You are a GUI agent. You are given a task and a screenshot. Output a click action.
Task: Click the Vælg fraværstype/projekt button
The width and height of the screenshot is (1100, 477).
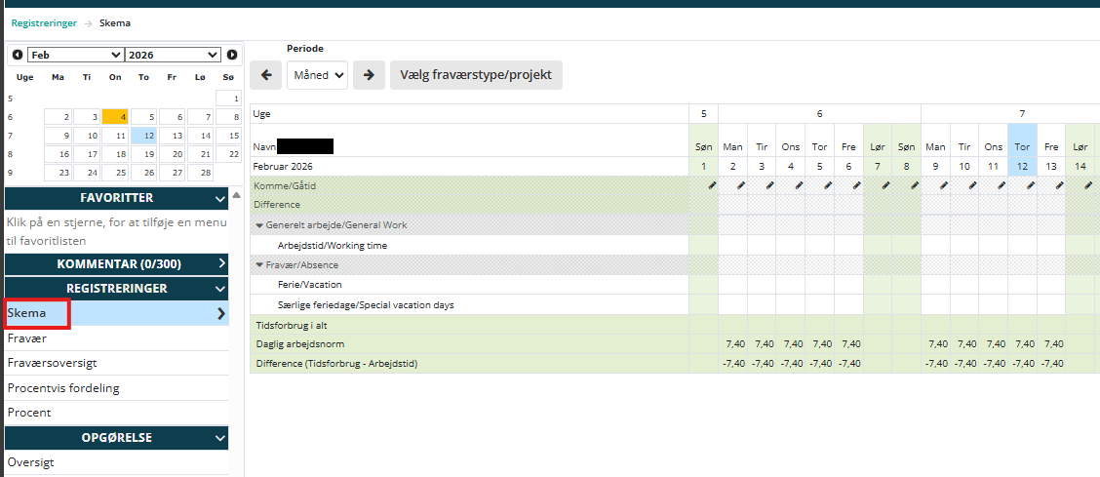click(x=476, y=75)
